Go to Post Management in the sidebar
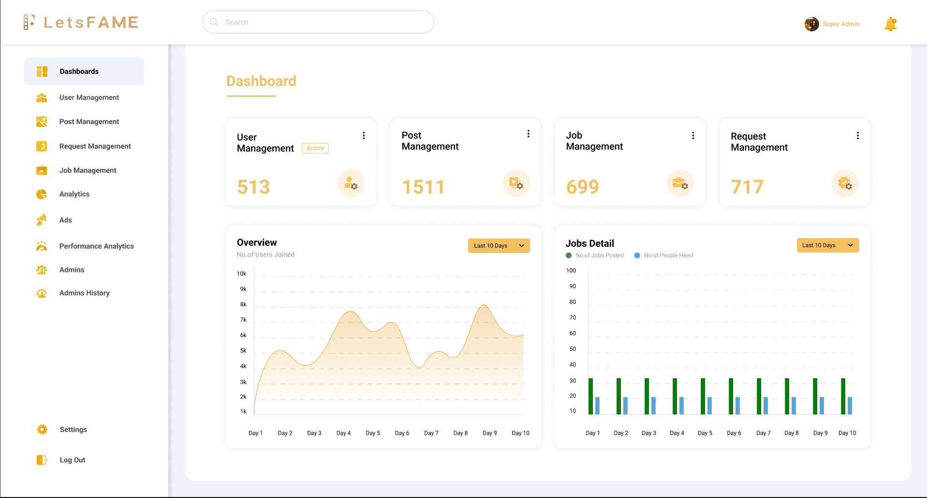The height and width of the screenshot is (498, 927). tap(89, 122)
